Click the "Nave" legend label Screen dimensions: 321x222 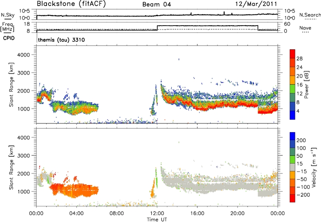(x=305, y=28)
